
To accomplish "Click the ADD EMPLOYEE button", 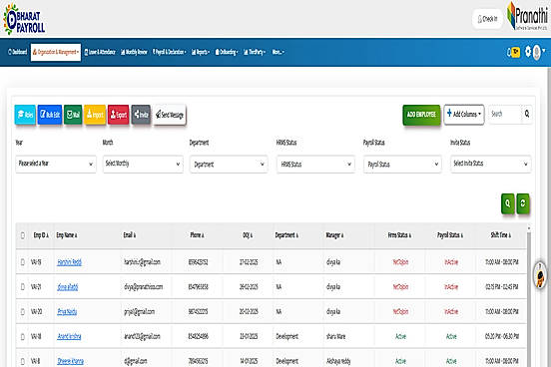I will coord(421,115).
